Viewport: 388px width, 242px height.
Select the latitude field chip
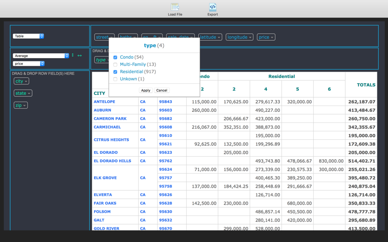tap(210, 37)
